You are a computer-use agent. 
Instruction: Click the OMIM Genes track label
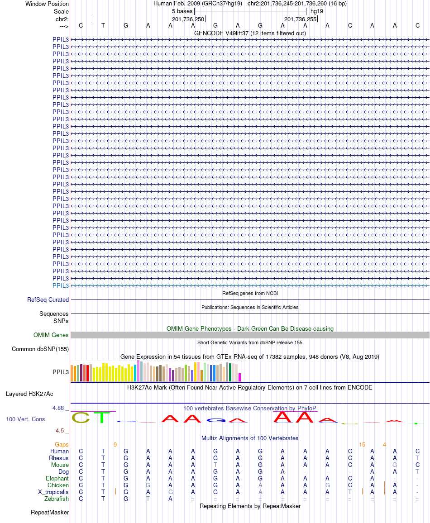pyautogui.click(x=51, y=335)
